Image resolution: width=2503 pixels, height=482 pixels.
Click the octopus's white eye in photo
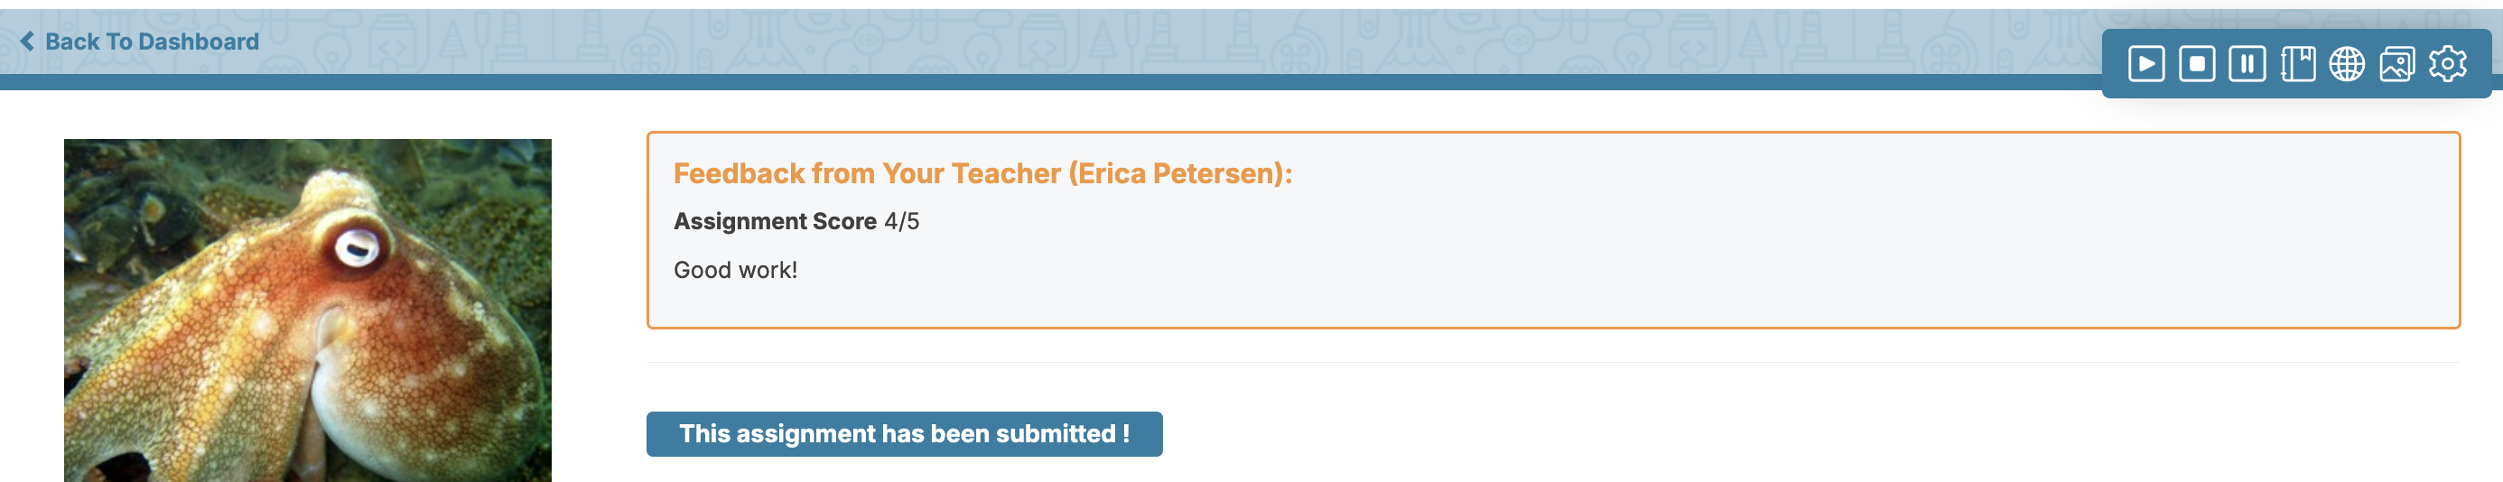coord(357,248)
